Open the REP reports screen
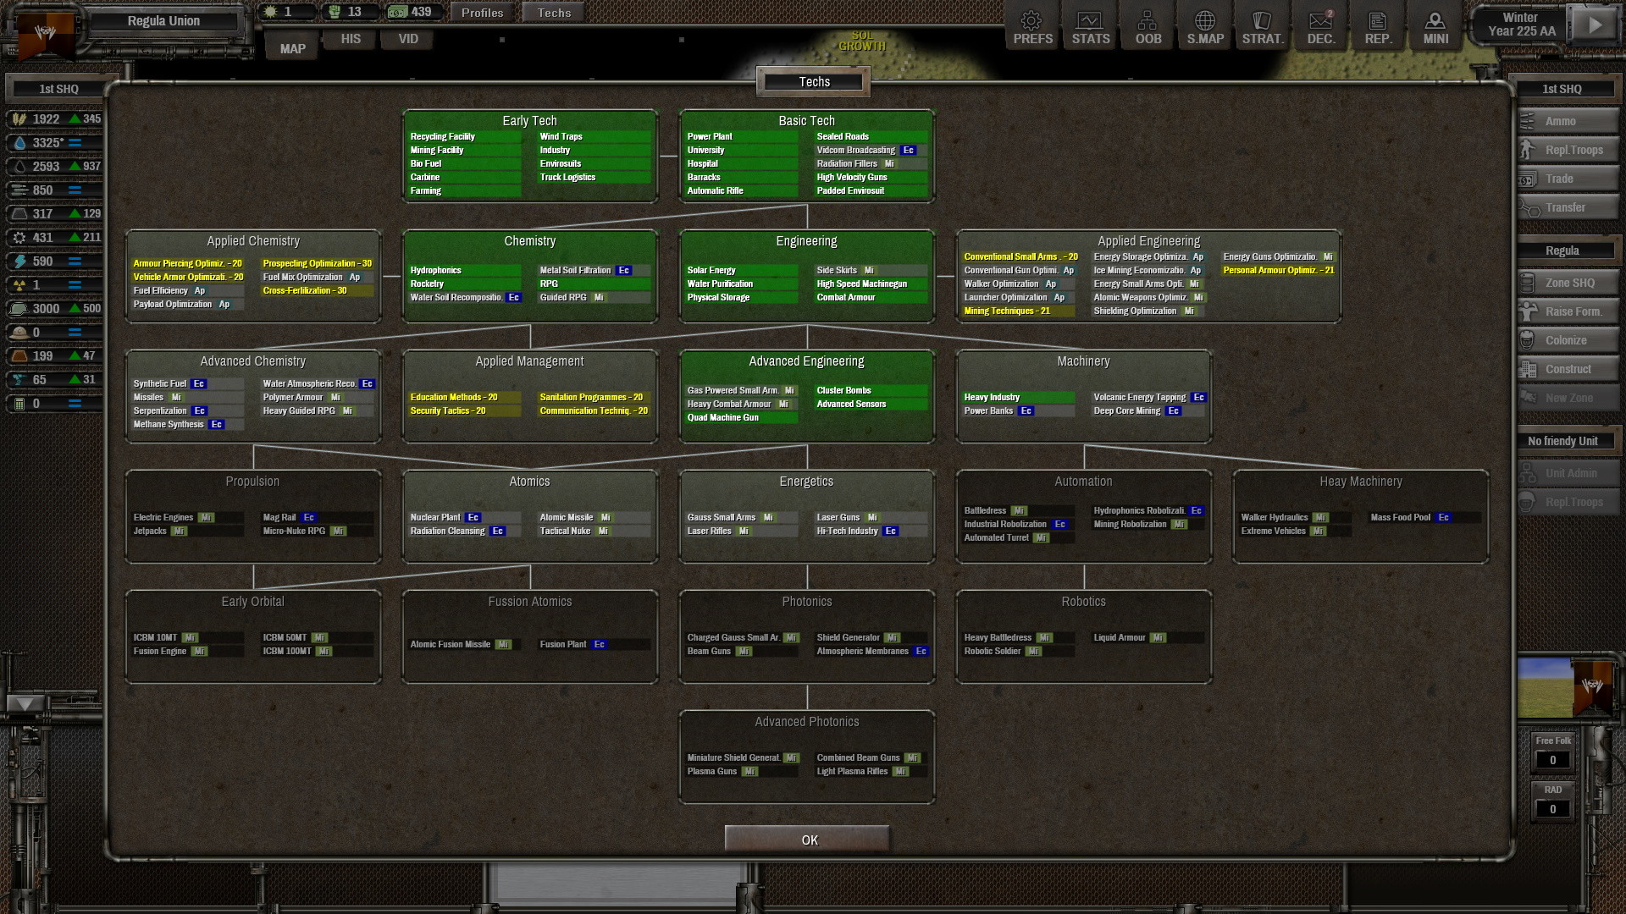The image size is (1626, 914). click(1377, 25)
